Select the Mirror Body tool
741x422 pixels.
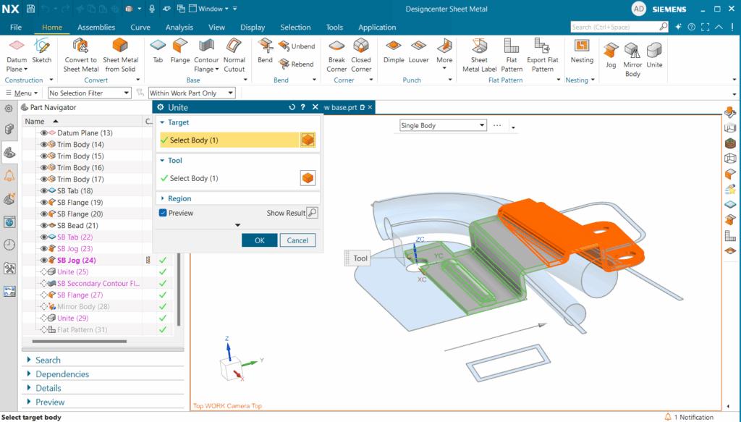(x=632, y=58)
